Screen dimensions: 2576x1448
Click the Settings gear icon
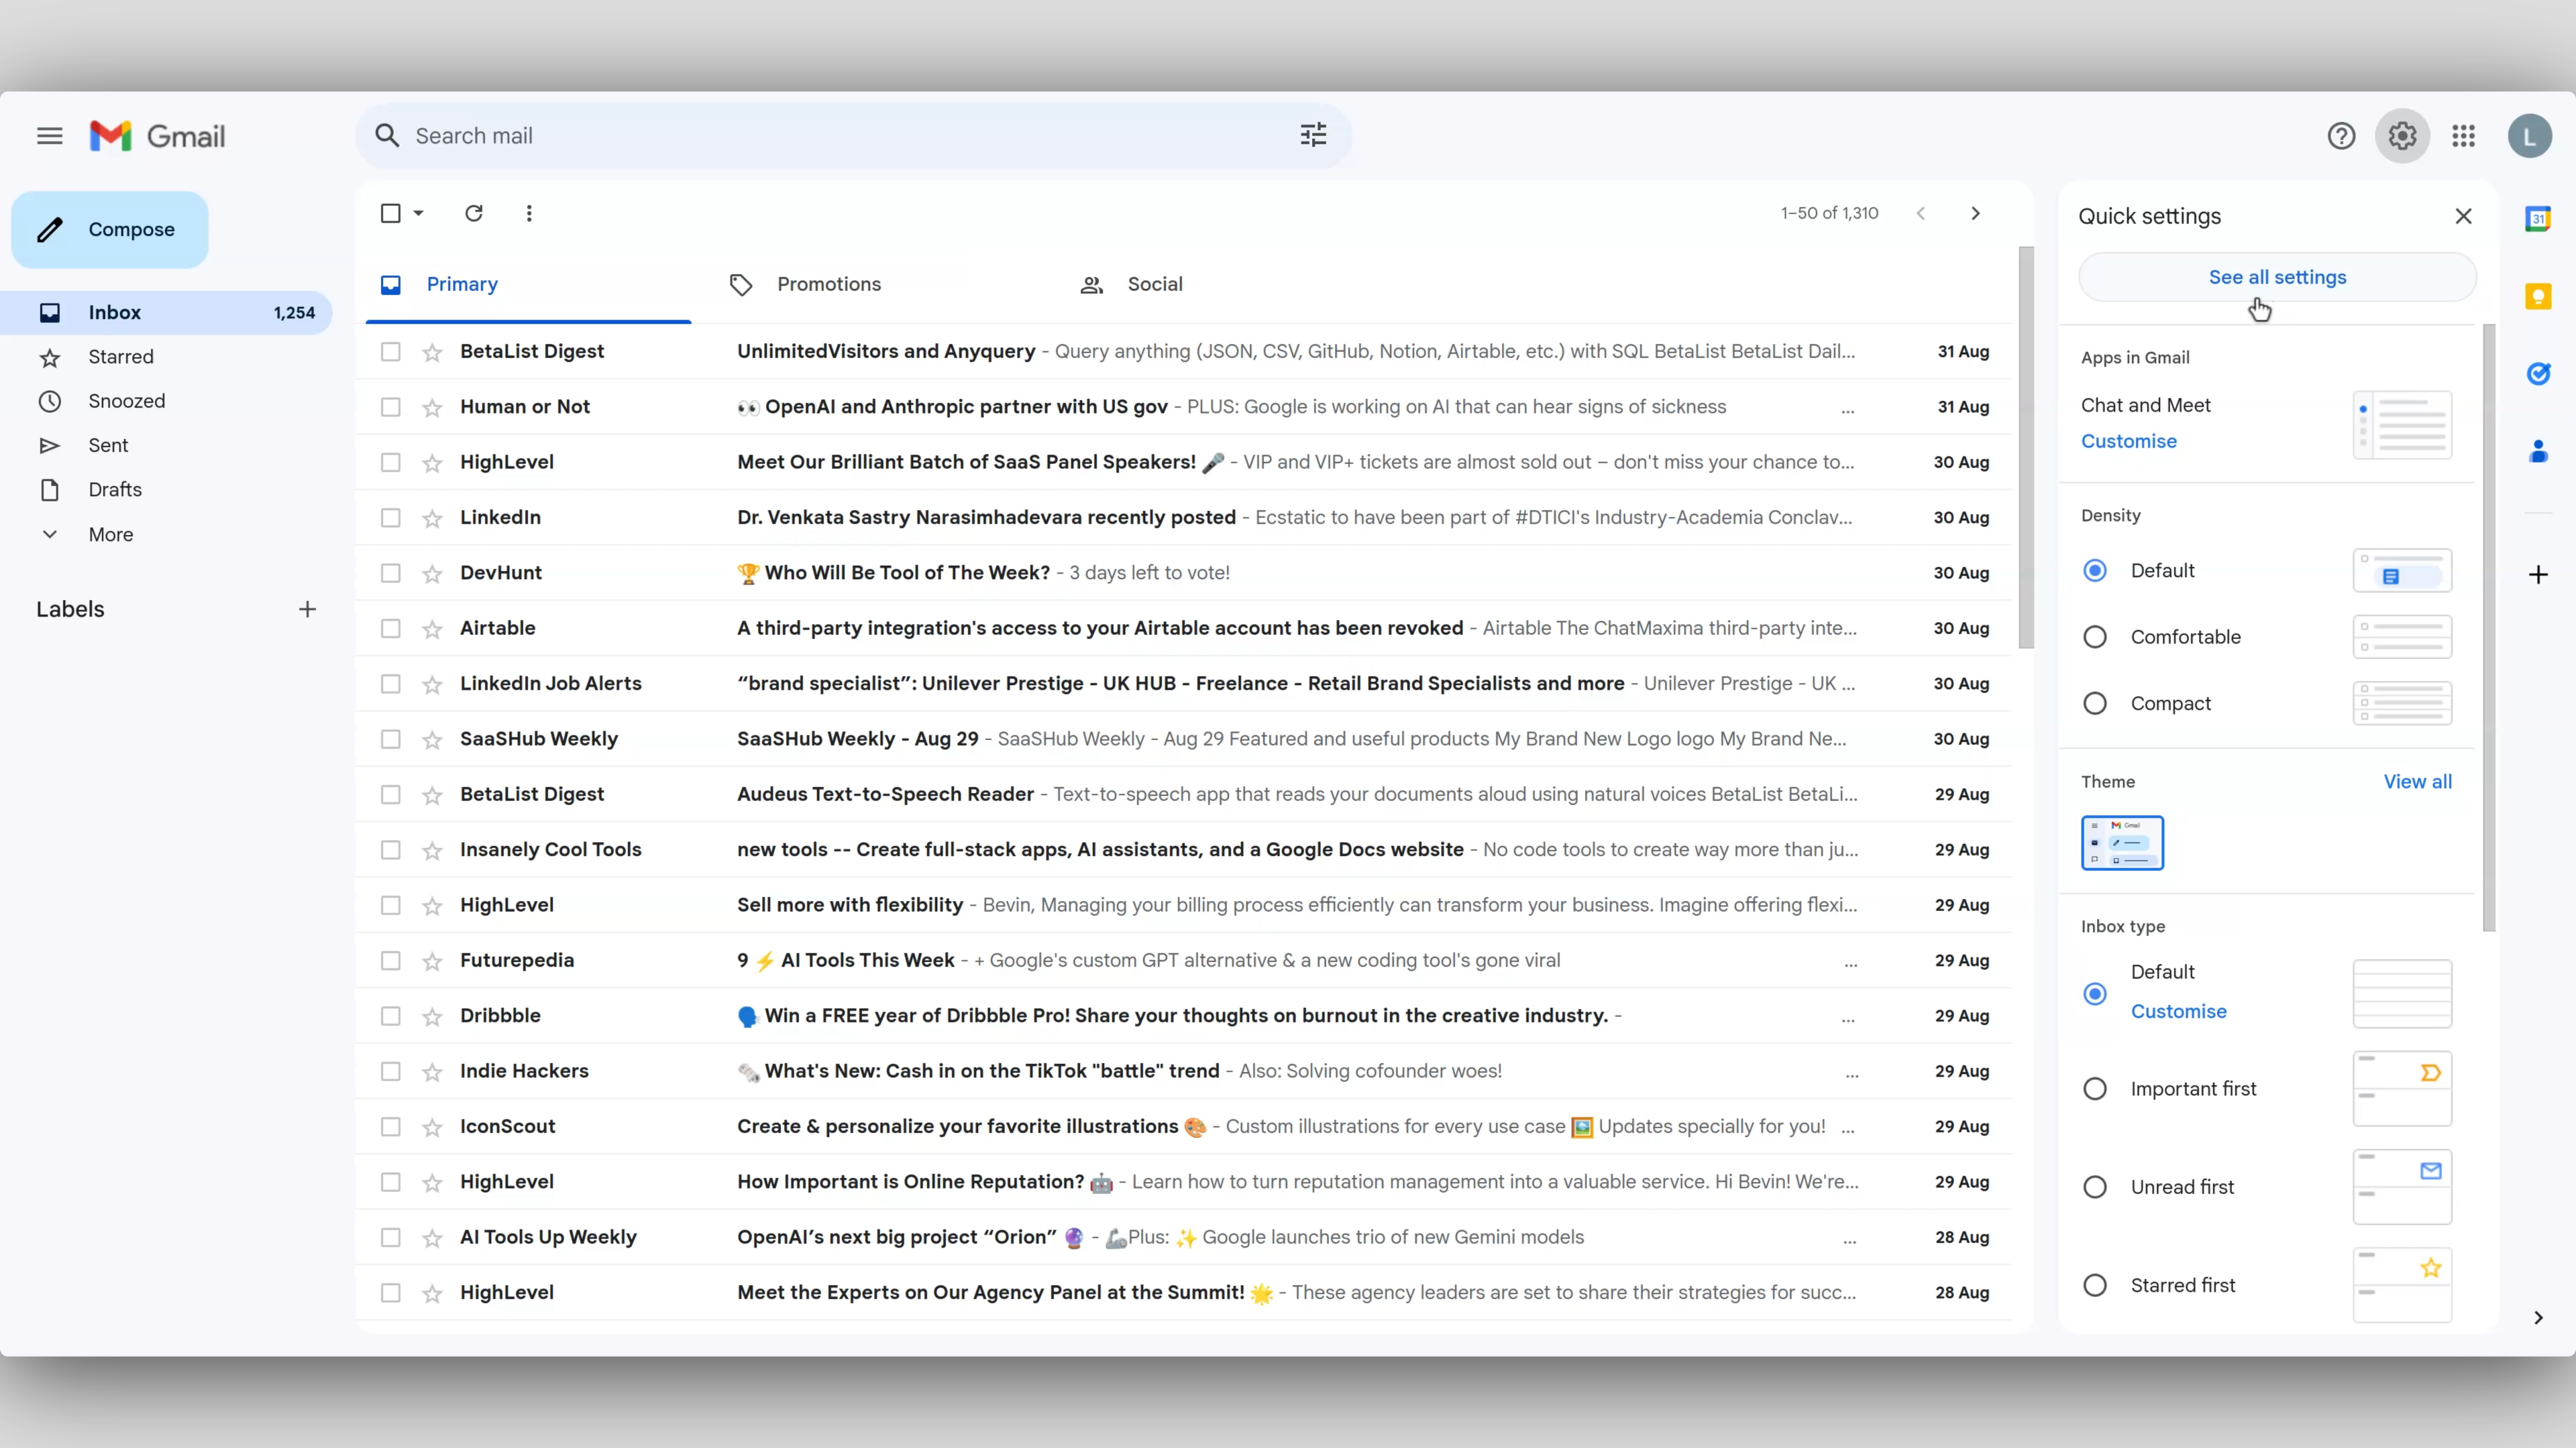2403,136
